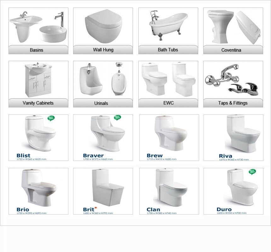Viewport: 271px width, 252px height.
Task: Select the Brew toilet product image
Action: [169, 138]
